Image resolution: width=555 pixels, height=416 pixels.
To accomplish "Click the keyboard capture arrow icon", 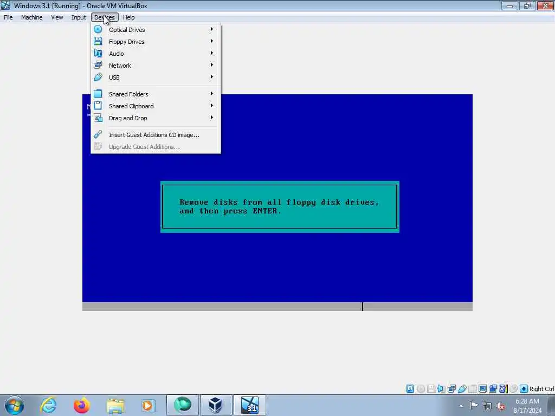I will (524, 389).
